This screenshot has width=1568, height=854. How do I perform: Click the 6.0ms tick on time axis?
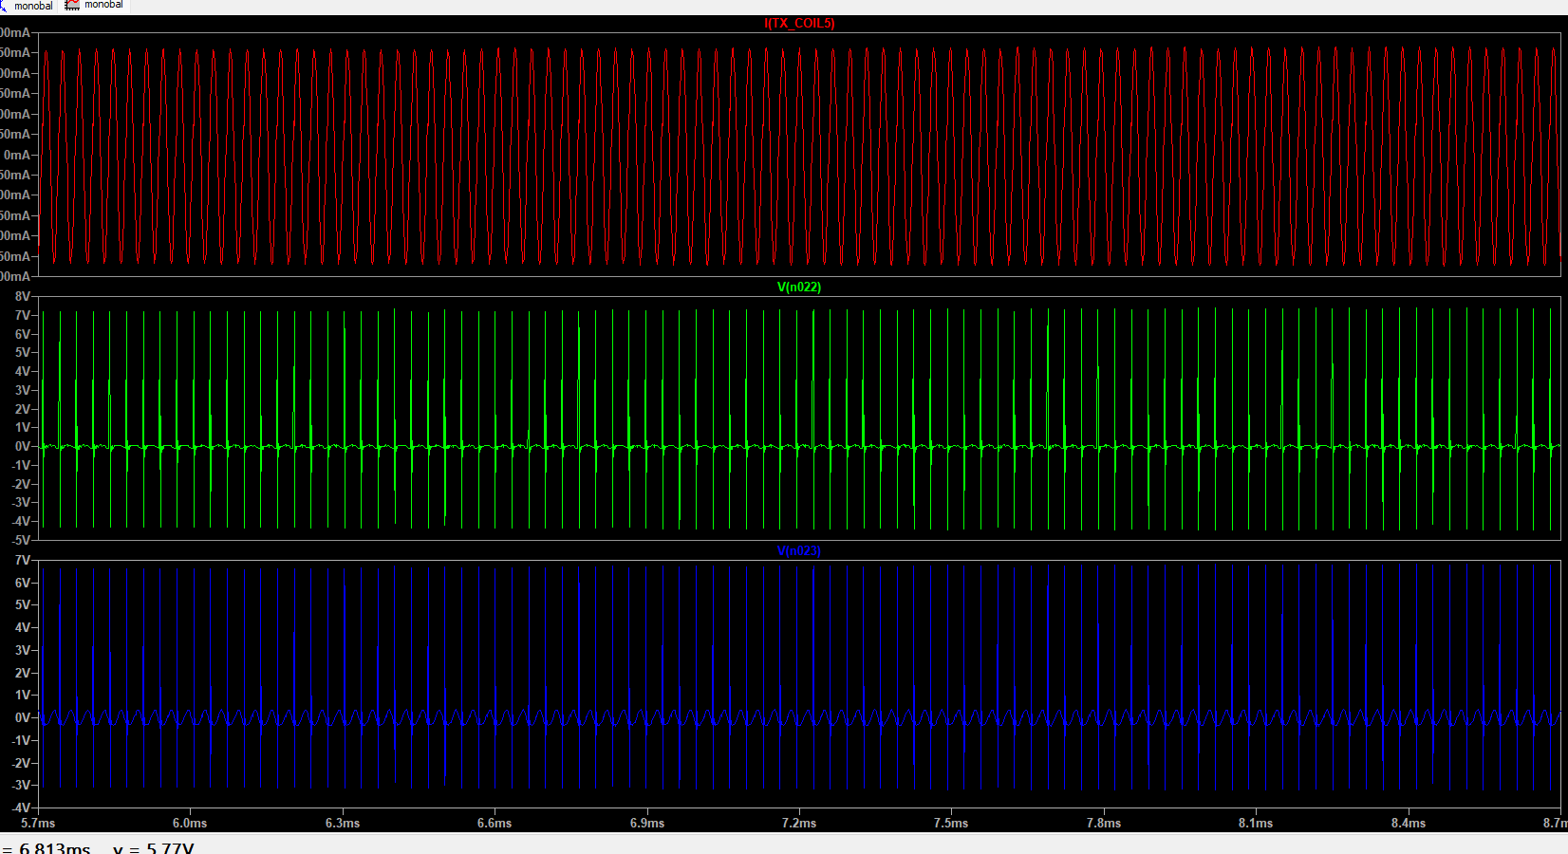pyautogui.click(x=190, y=823)
